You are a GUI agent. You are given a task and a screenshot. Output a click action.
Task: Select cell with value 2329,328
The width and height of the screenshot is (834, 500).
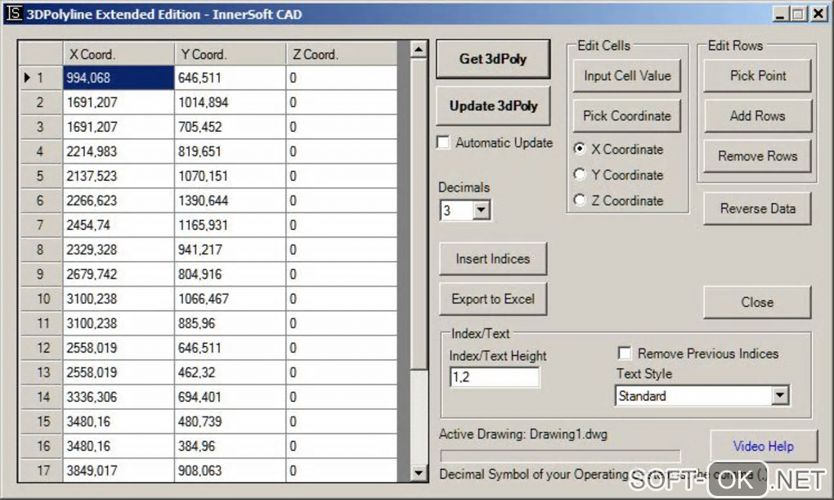(119, 250)
